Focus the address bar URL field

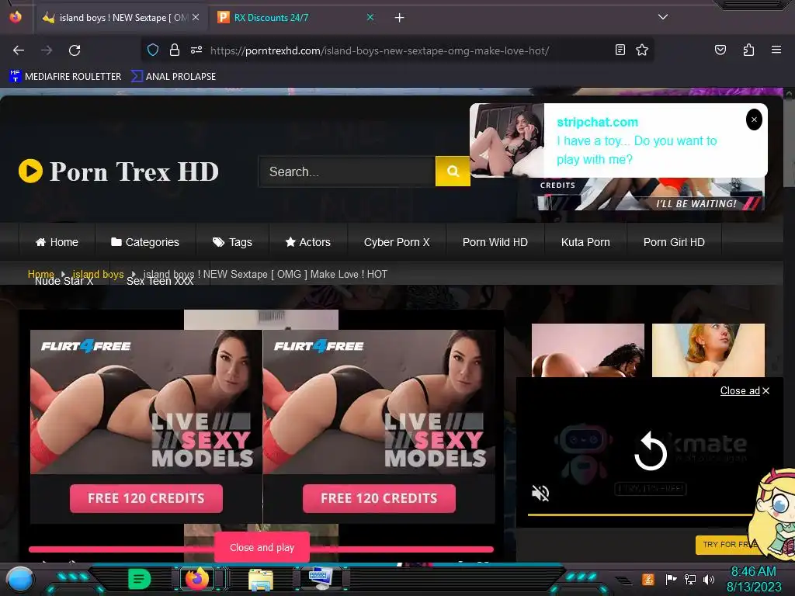[x=379, y=50]
